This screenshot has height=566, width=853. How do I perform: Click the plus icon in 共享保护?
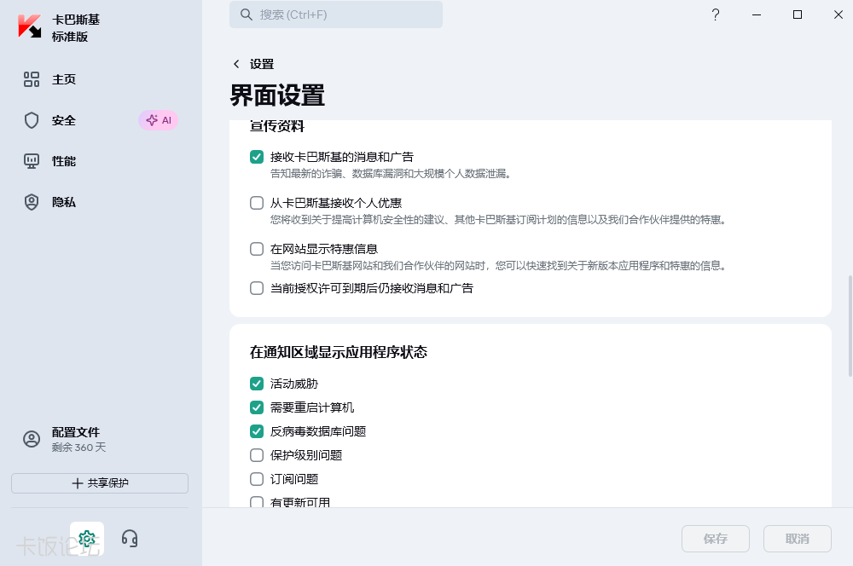tap(78, 483)
